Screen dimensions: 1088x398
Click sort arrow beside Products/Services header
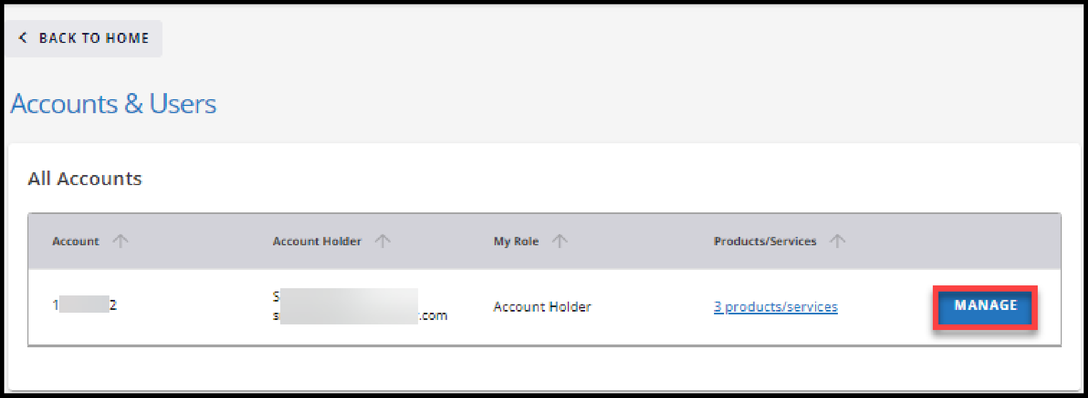click(x=837, y=241)
